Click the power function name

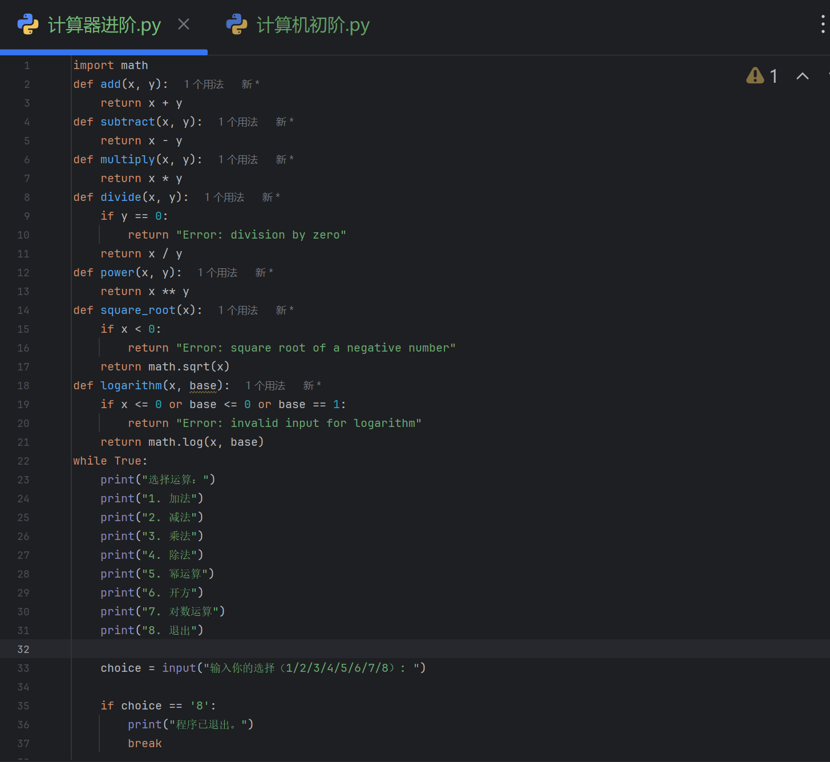click(x=118, y=273)
